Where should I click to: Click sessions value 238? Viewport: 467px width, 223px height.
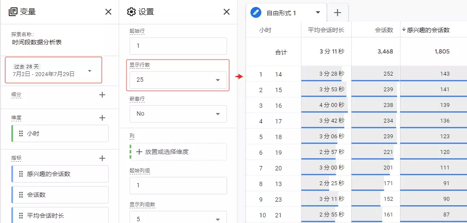(388, 105)
